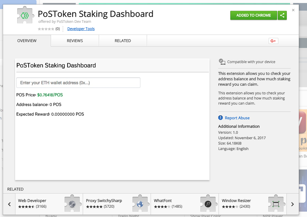Open the WhatFont related extension
The height and width of the screenshot is (217, 307).
tap(185, 204)
